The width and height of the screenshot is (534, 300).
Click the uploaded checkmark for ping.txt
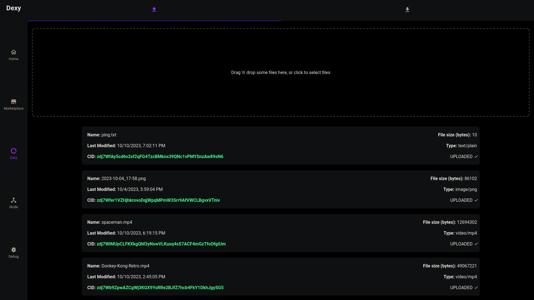click(476, 157)
